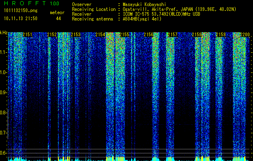Click the kHz axis unit label

(4, 33)
